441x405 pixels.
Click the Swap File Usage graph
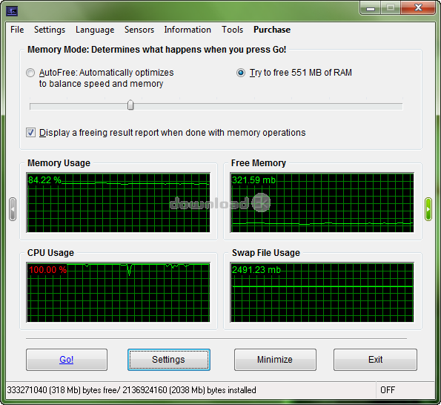(322, 292)
